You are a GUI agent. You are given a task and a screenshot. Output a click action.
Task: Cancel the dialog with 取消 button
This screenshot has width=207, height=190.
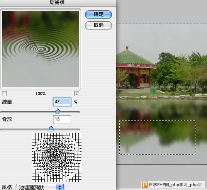pyautogui.click(x=98, y=25)
